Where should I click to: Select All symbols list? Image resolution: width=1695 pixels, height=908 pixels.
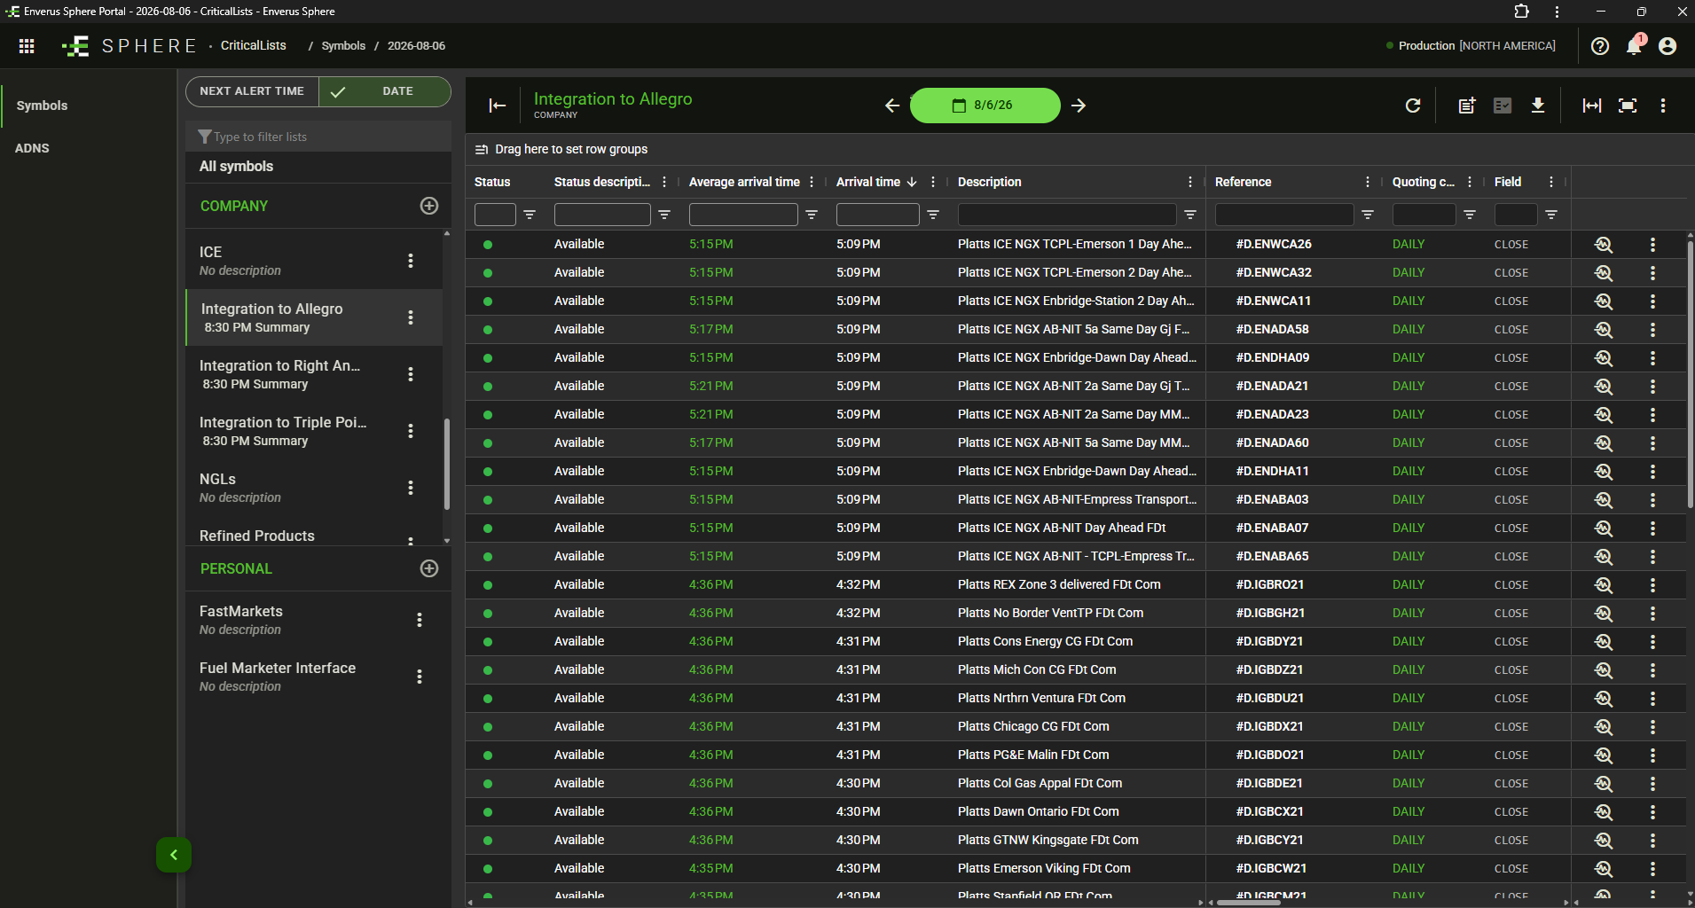point(236,167)
